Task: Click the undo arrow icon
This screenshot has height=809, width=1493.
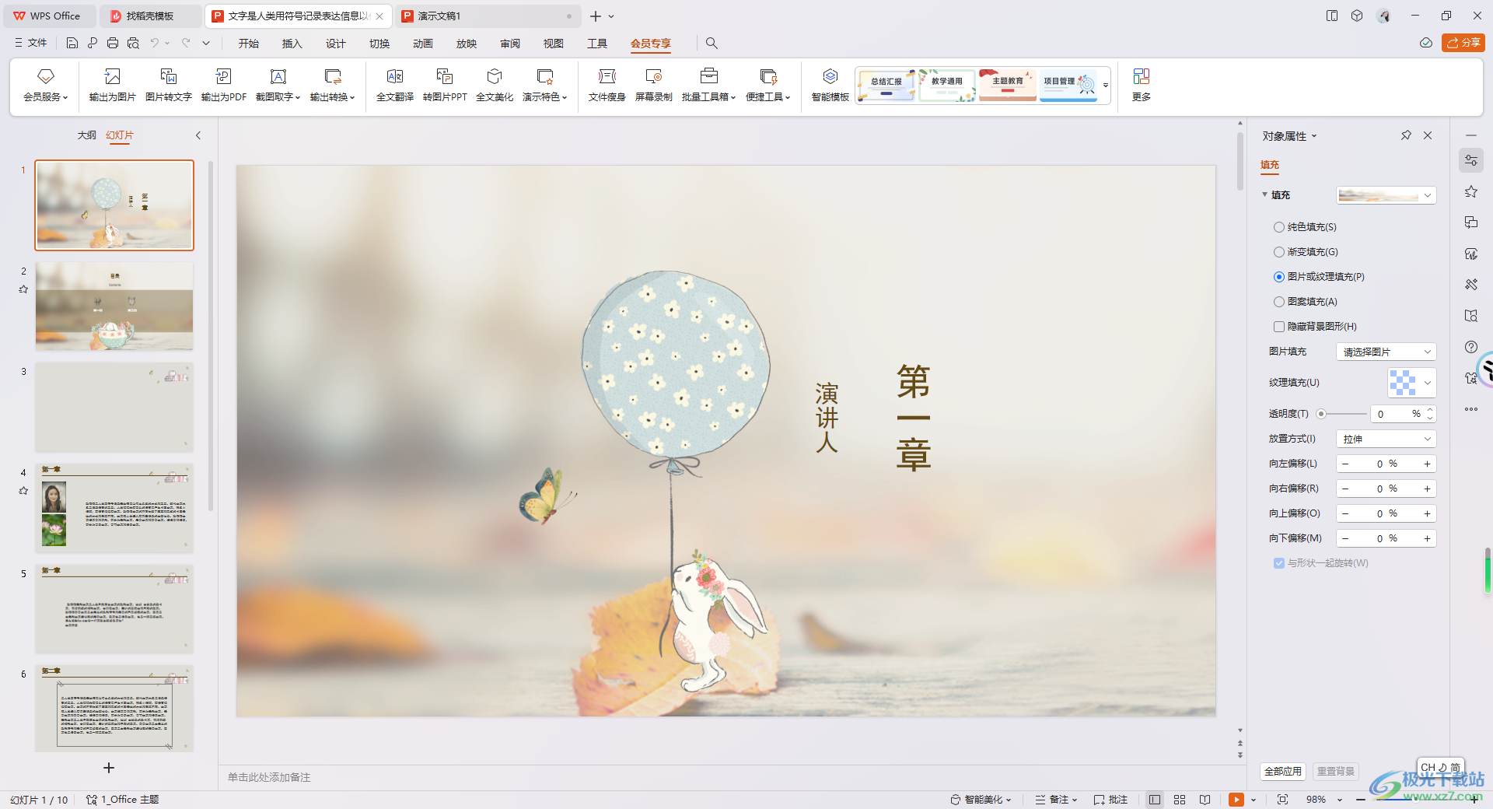Action: (155, 43)
